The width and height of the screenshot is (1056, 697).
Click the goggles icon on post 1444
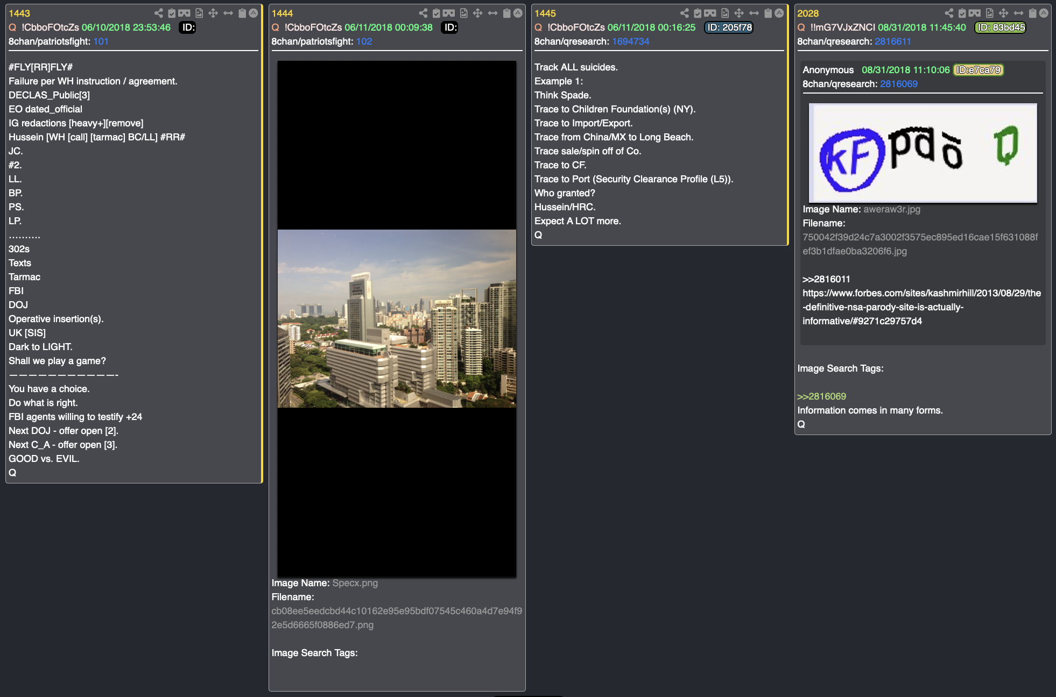tap(449, 13)
